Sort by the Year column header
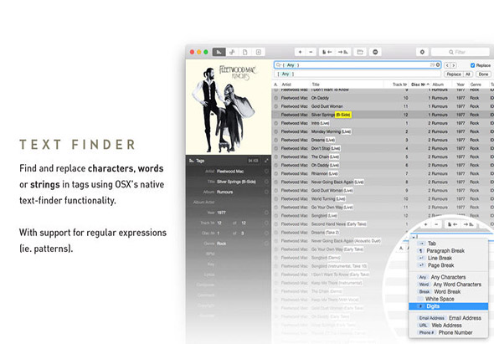Screen dimensions: 494x344 [461, 85]
